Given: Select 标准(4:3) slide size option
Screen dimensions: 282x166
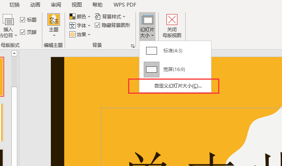Looking at the screenshot, I should tap(175, 51).
